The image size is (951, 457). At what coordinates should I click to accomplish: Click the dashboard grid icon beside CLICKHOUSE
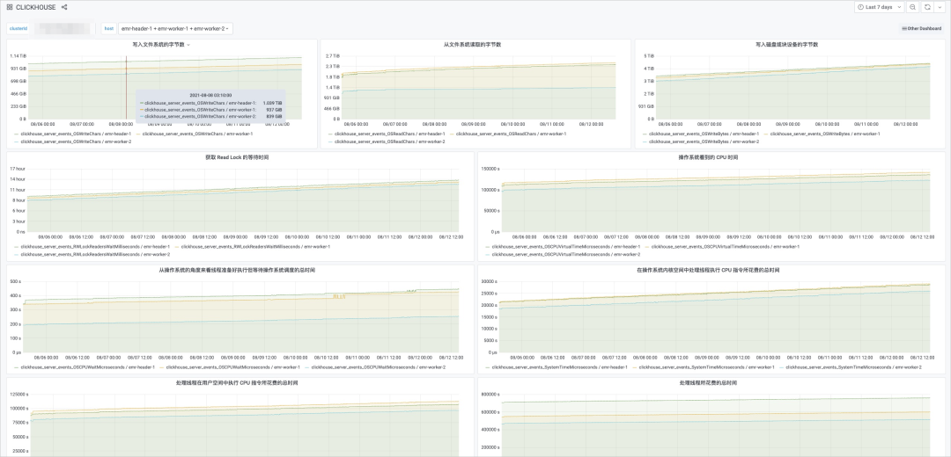[x=10, y=7]
